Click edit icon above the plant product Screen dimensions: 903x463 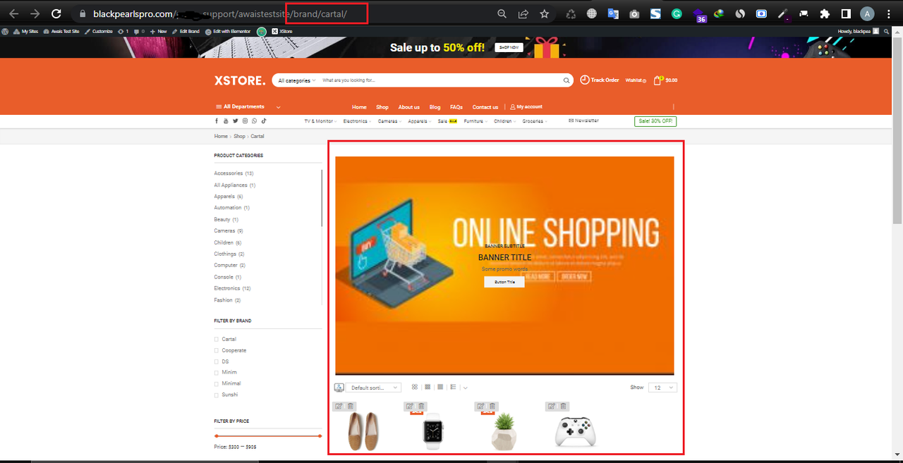click(481, 406)
